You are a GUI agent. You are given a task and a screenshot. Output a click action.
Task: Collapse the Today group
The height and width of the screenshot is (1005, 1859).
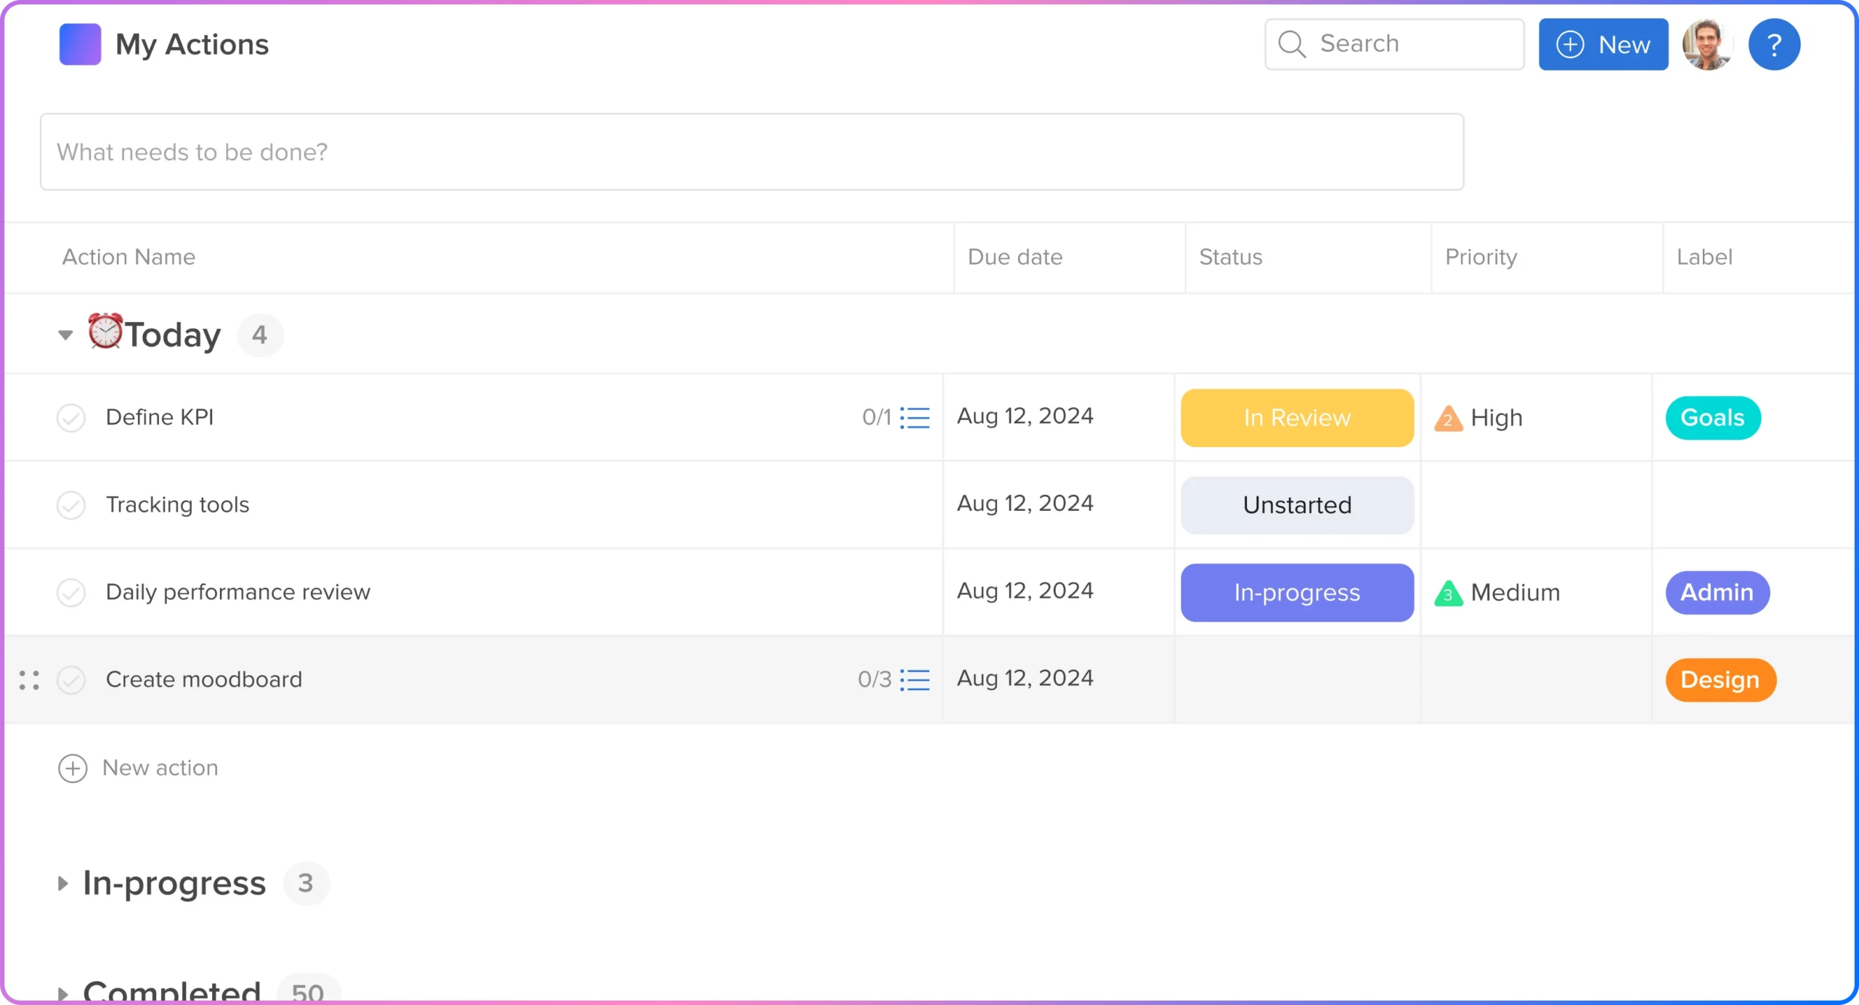click(x=65, y=335)
